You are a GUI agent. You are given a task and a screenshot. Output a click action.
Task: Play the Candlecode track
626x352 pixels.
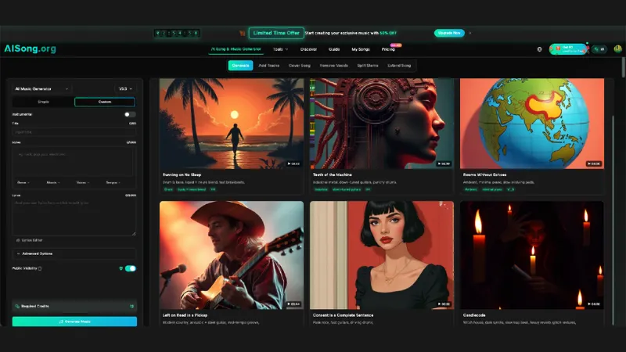594,304
